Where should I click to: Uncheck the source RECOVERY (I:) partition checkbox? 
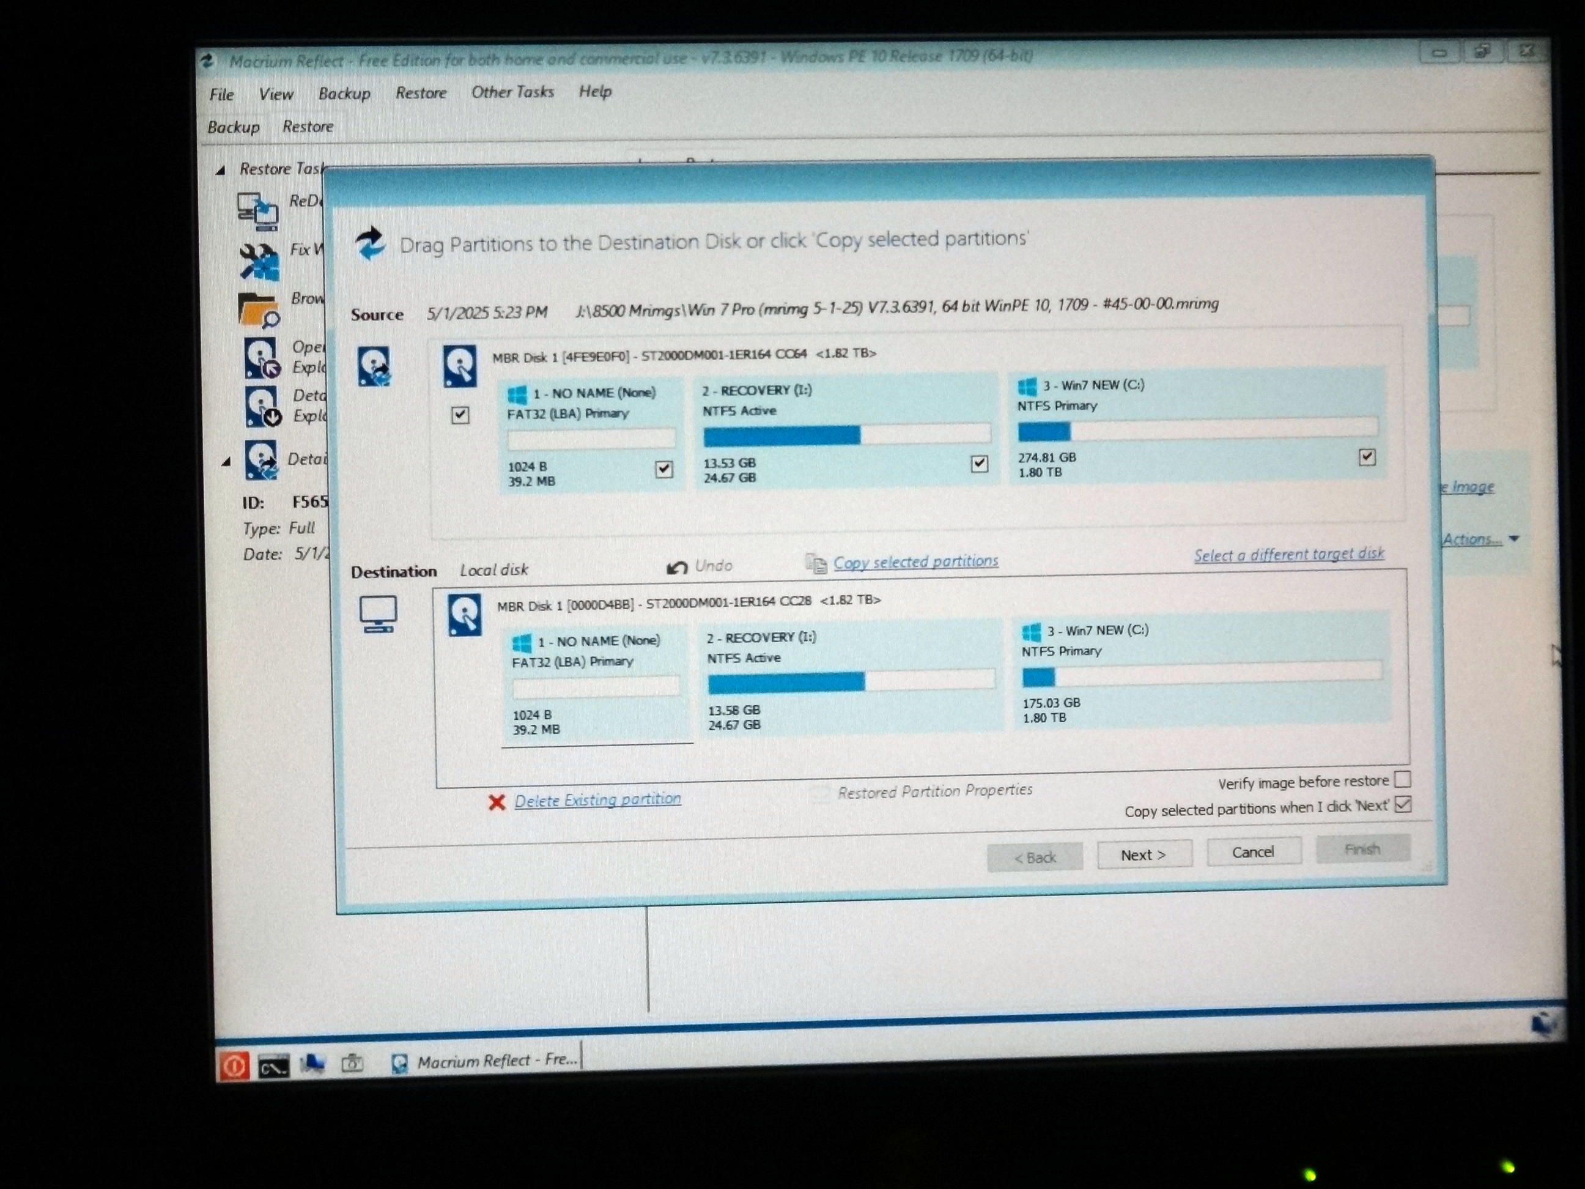[979, 464]
